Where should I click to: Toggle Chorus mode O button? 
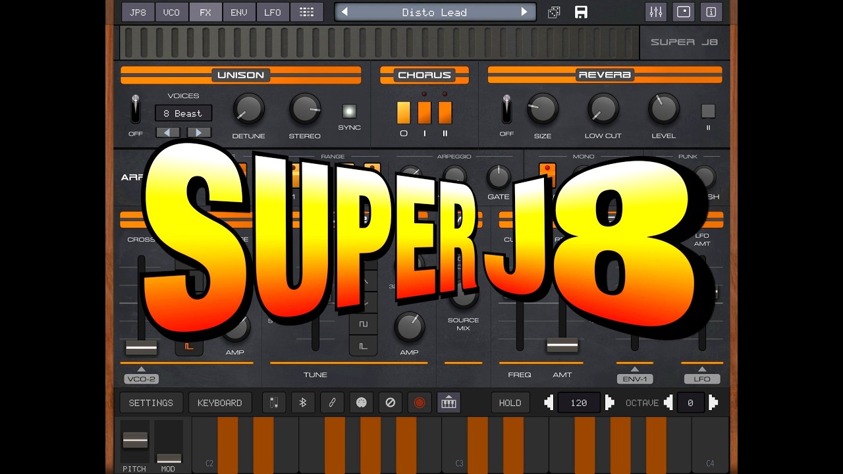(404, 113)
